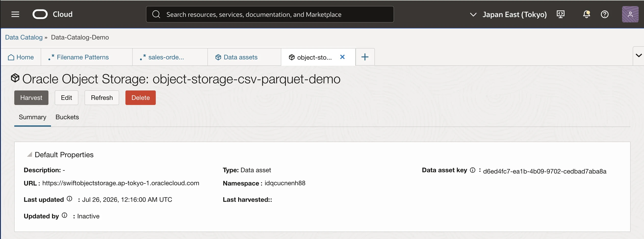This screenshot has height=239, width=644.
Task: Click the Data assets tab cube icon
Action: click(218, 57)
